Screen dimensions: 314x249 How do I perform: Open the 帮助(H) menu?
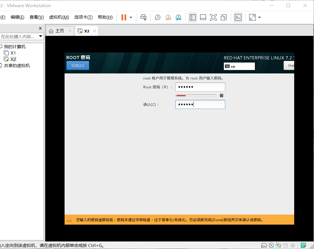point(105,17)
